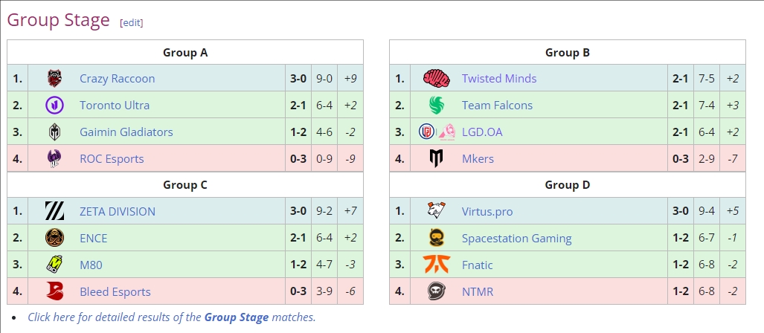764x333 pixels.
Task: Open the edit link beside Group Stage
Action: click(x=131, y=22)
